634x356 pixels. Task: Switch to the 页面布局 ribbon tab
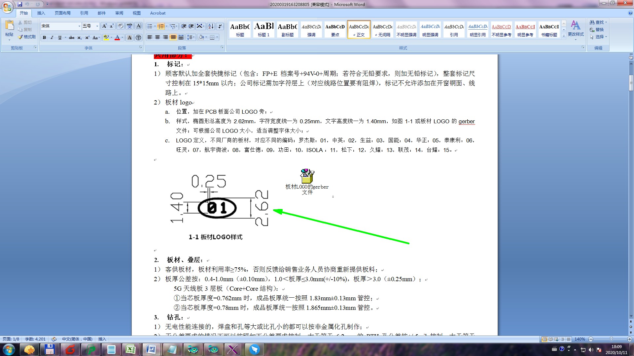62,13
